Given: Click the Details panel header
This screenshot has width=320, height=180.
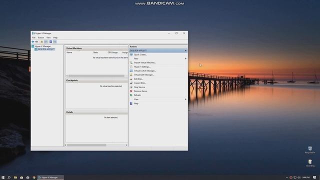Looking at the screenshot, I should (96, 112).
